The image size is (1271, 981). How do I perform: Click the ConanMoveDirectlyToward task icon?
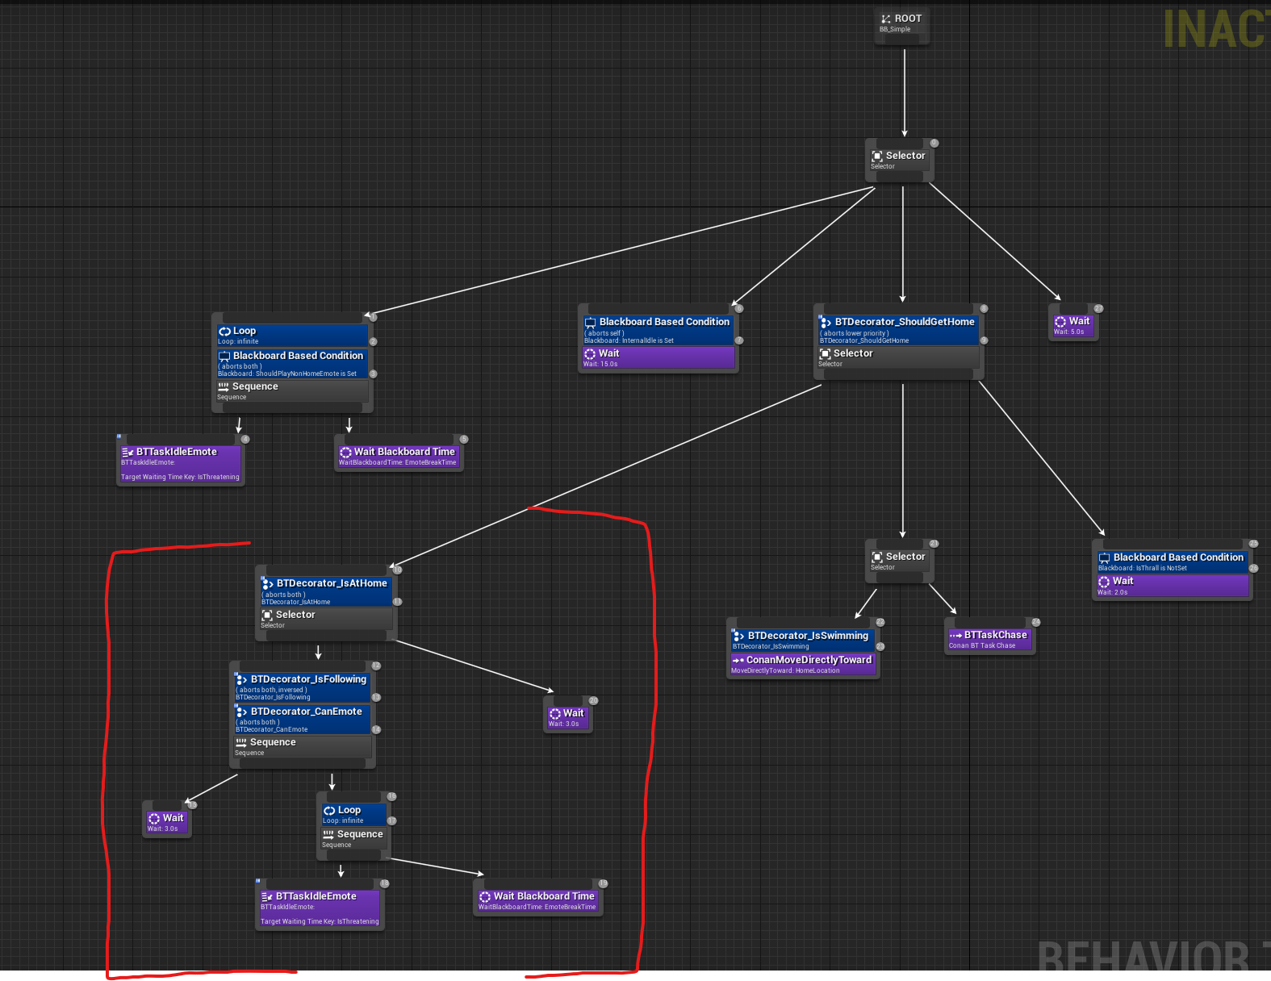coord(738,661)
